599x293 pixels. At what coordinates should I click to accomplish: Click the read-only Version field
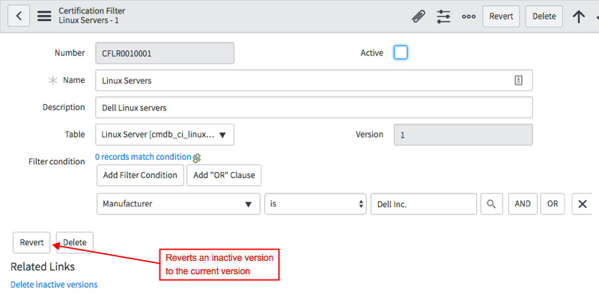point(463,135)
